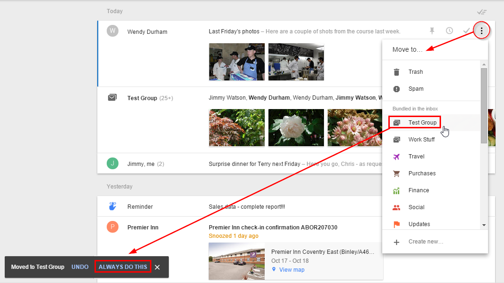Image resolution: width=504 pixels, height=283 pixels.
Task: Click the Work Stuff bundle icon
Action: click(397, 140)
